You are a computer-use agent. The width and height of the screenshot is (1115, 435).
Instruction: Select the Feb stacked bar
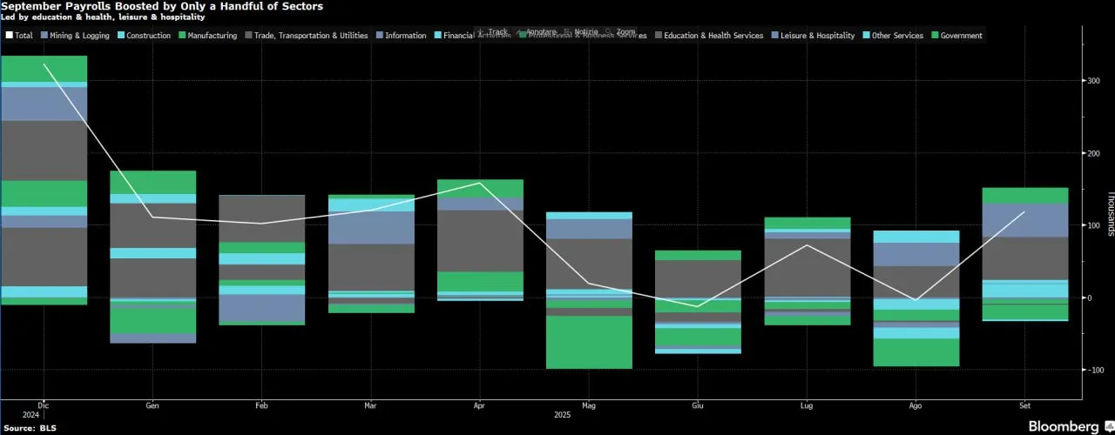coord(261,259)
